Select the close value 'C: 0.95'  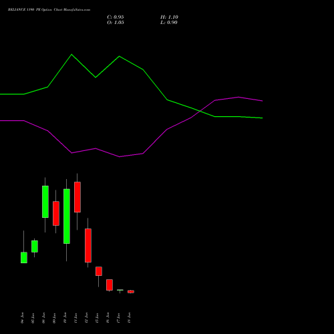(x=116, y=17)
